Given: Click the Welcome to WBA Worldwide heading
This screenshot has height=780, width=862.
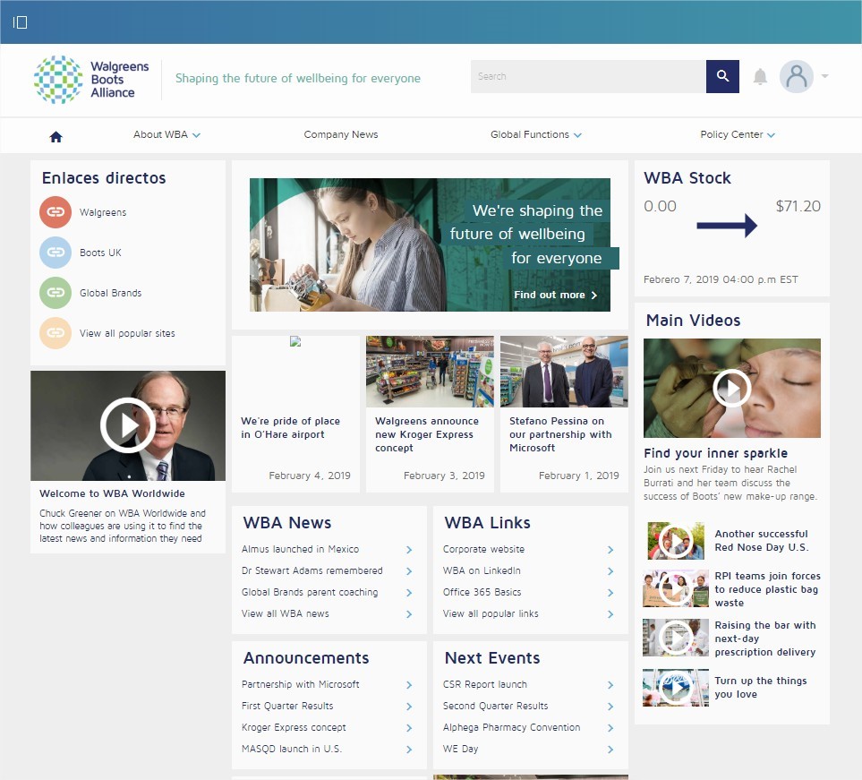Looking at the screenshot, I should coord(112,493).
